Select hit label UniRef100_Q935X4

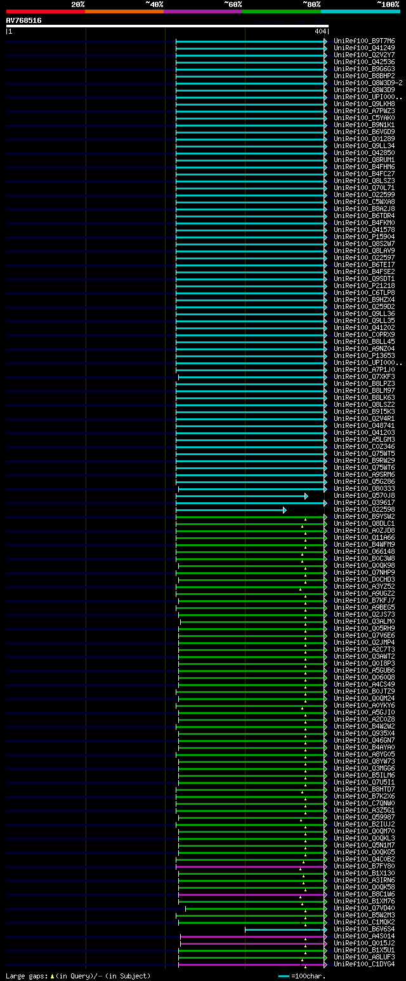tap(364, 733)
